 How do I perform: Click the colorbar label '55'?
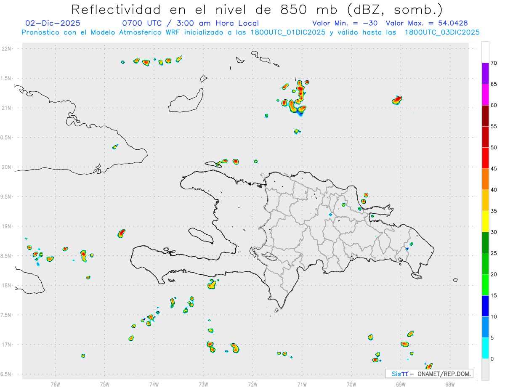coord(494,126)
